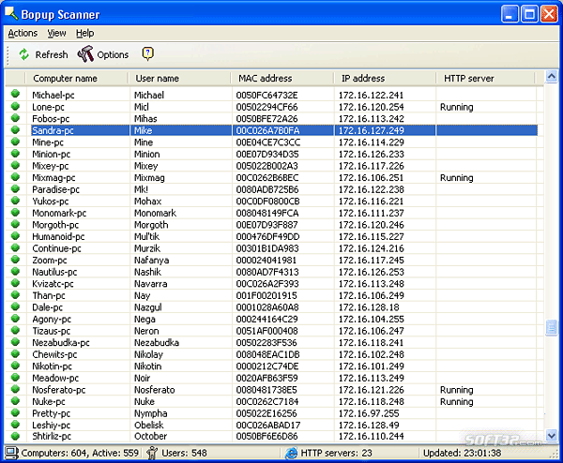This screenshot has height=463, width=563.
Task: Click green status dot for Morgoth-pc
Action: click(x=15, y=224)
